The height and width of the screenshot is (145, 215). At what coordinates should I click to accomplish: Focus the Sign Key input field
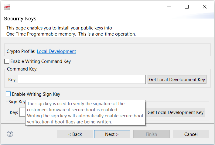[22, 112]
